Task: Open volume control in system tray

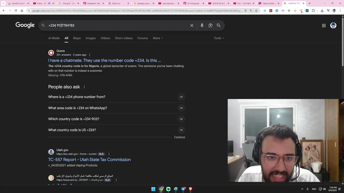Action: pos(324,189)
